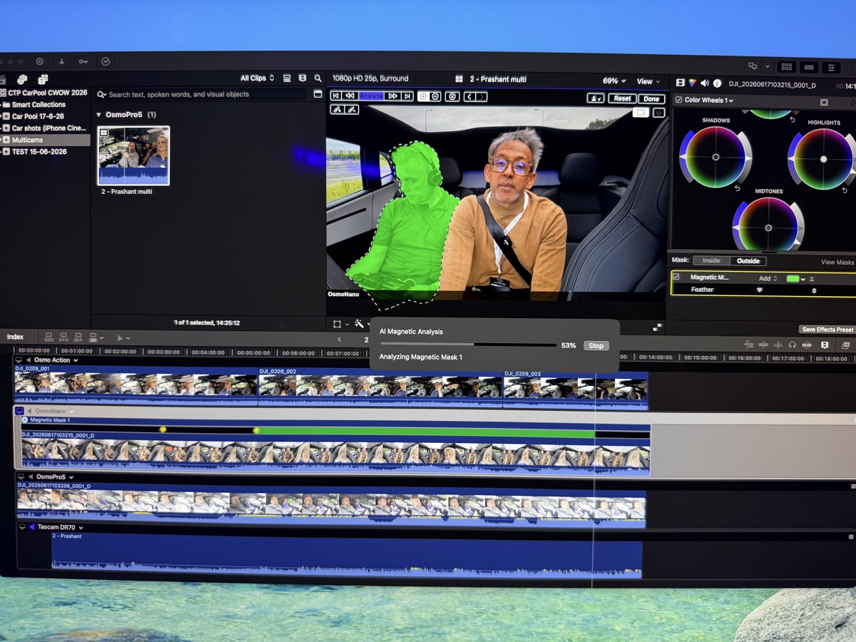This screenshot has height=642, width=856.
Task: Stop the AI Magnetic Analysis
Action: (x=596, y=346)
